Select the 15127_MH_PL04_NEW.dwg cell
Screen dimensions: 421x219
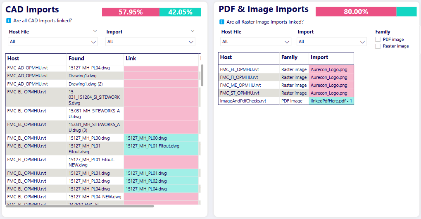click(x=95, y=197)
